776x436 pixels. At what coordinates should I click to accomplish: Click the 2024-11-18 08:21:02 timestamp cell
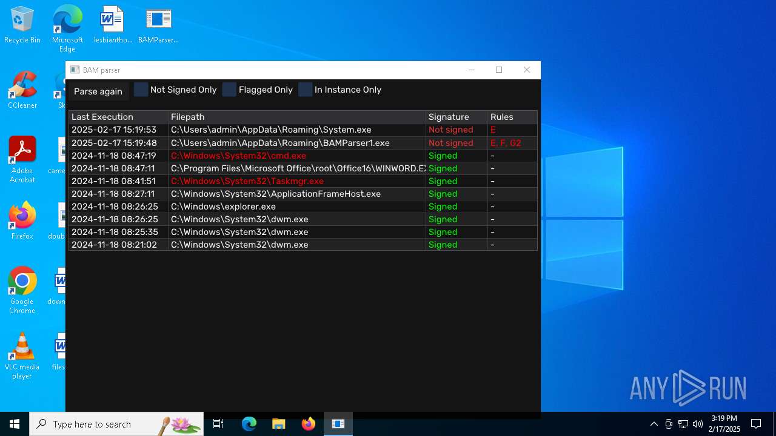[118, 245]
